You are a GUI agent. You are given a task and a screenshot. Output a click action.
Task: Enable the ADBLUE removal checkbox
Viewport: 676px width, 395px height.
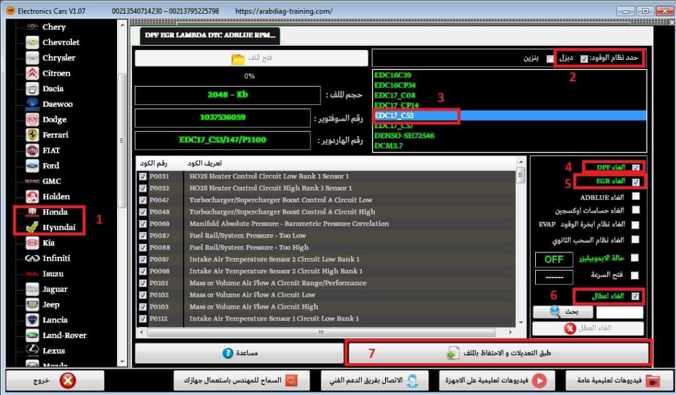coord(635,196)
